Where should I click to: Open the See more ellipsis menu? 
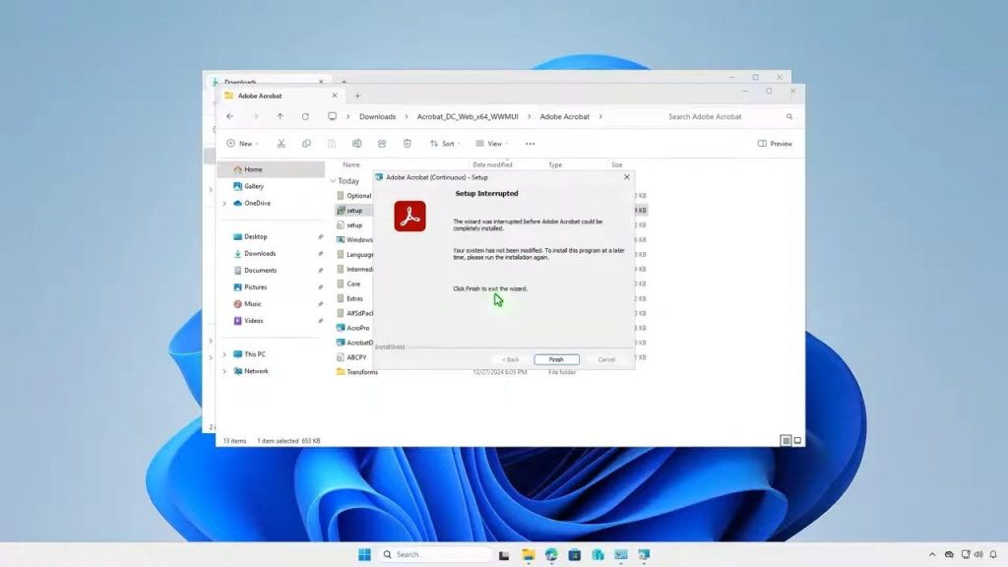click(530, 144)
